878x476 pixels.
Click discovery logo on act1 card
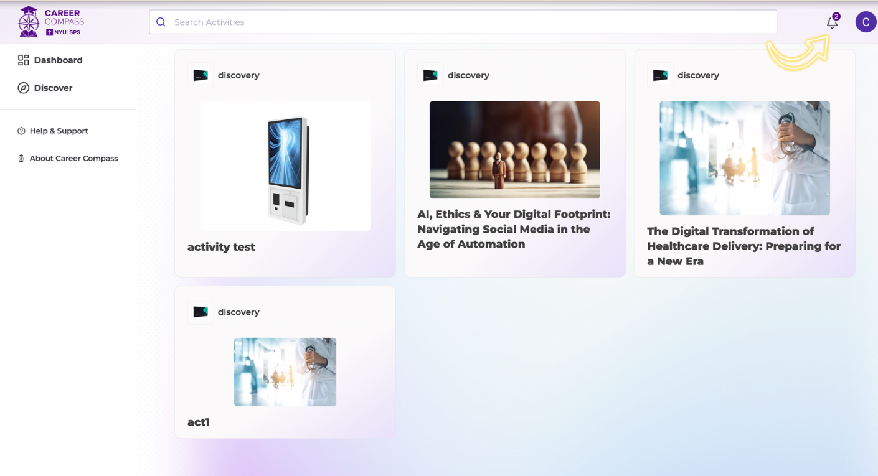click(x=201, y=312)
